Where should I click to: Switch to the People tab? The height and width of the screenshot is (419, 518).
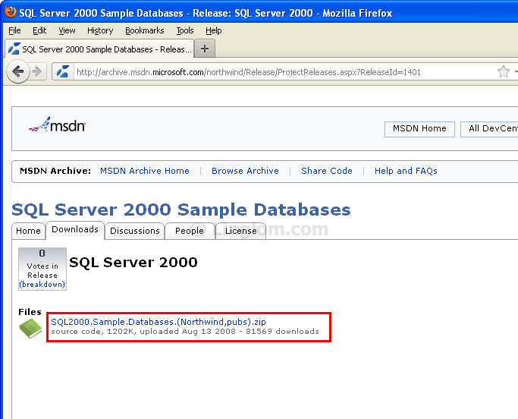coord(190,231)
